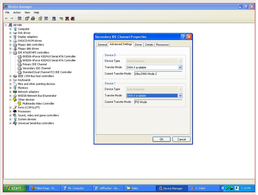
Task: Expand the Disk drives node
Action: pyautogui.click(x=10, y=33)
